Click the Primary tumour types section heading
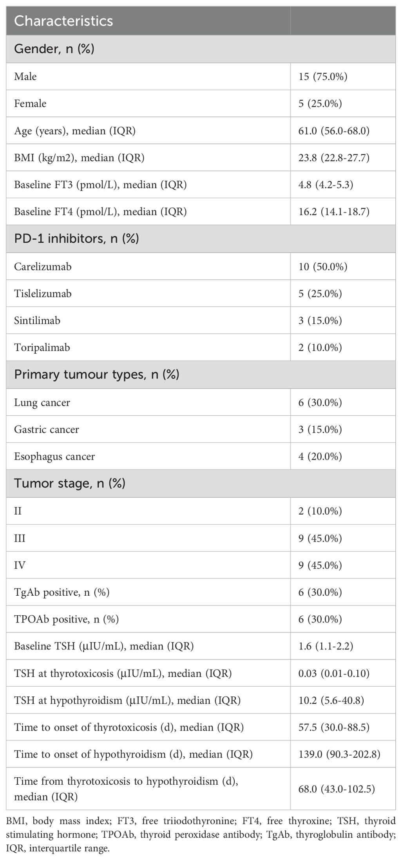 pos(97,375)
